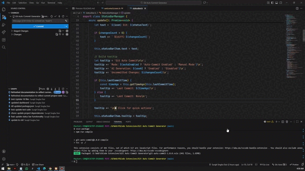Unstage all changes in Staged Changes row
This screenshot has height=171, width=305.
[63, 31]
